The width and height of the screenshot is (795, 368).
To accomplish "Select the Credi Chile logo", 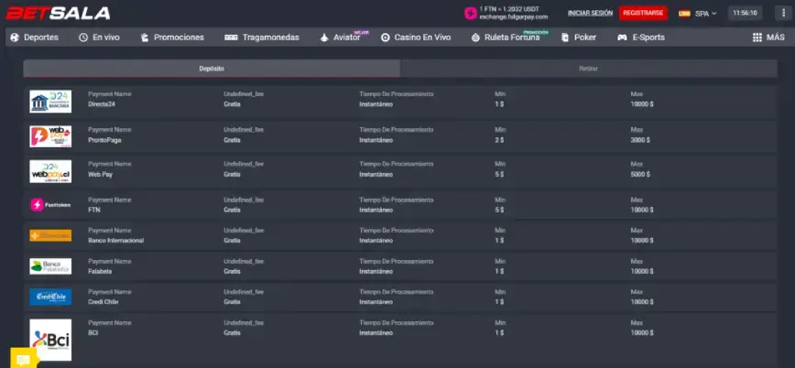I will (x=50, y=297).
